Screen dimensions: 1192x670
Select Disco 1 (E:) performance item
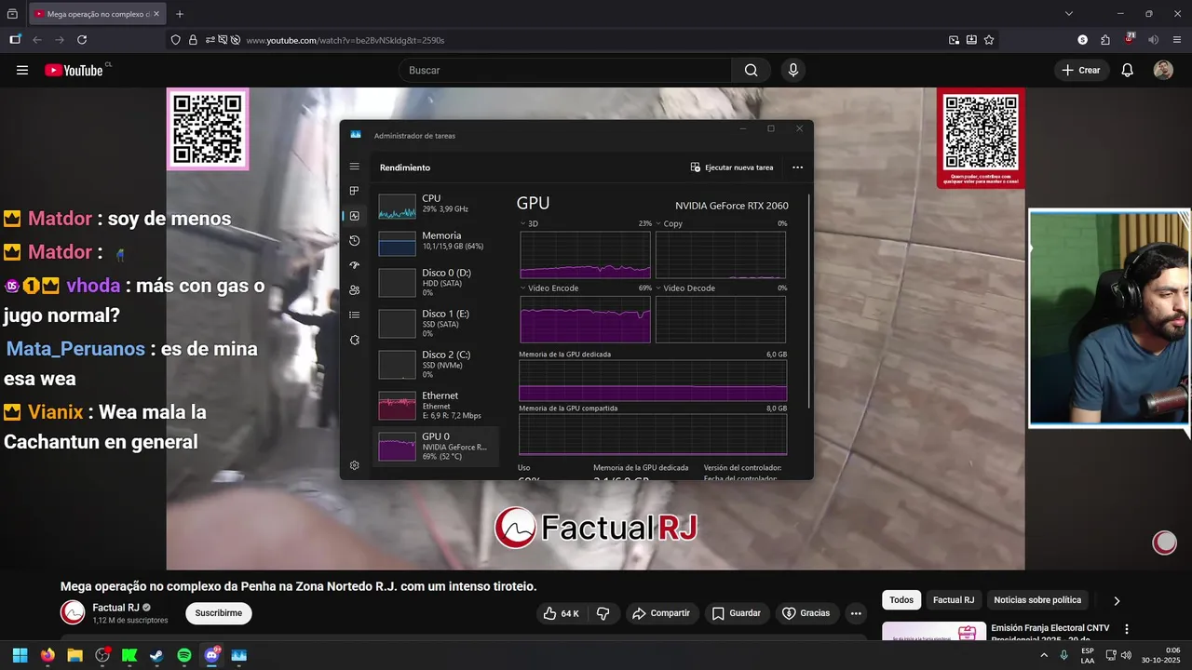pos(436,323)
